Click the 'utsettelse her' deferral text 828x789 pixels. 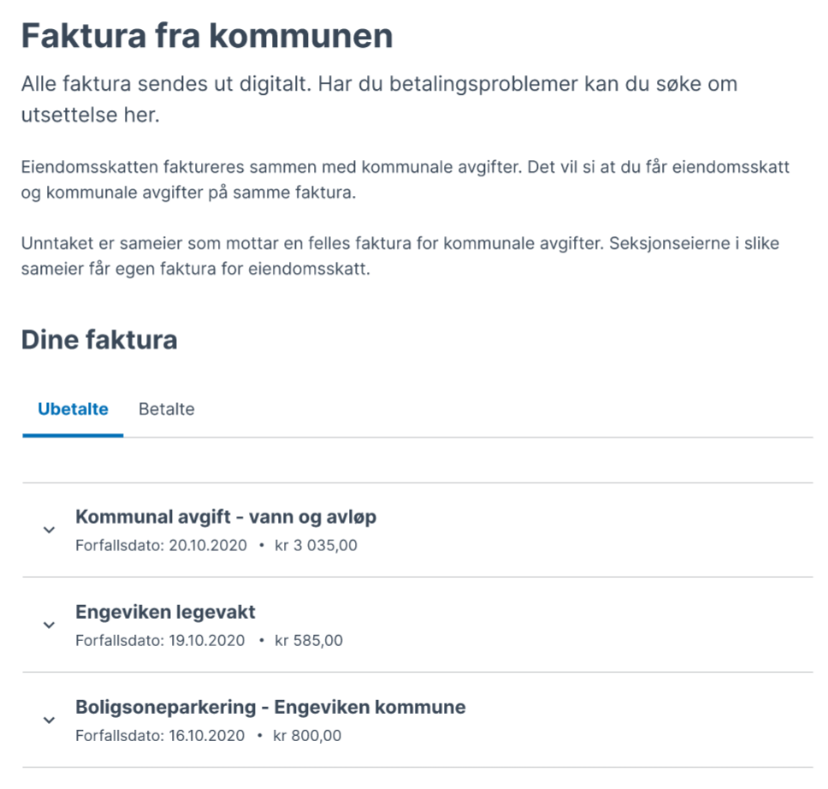(90, 116)
